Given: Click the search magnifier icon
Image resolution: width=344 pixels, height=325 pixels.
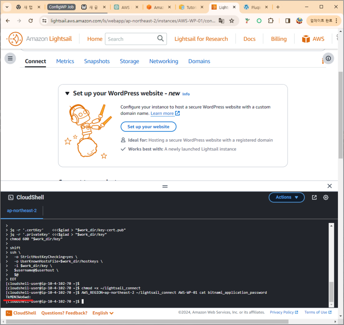Looking at the screenshot, I should click(x=160, y=39).
